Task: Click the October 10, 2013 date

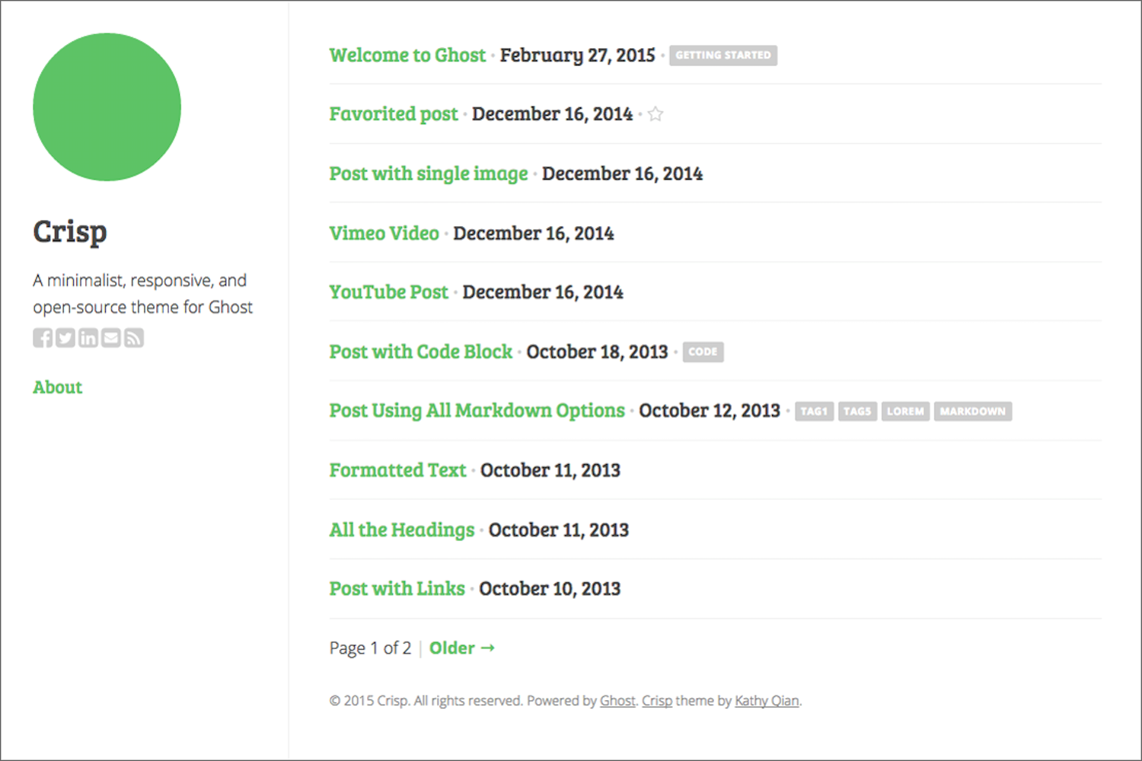Action: pos(550,589)
